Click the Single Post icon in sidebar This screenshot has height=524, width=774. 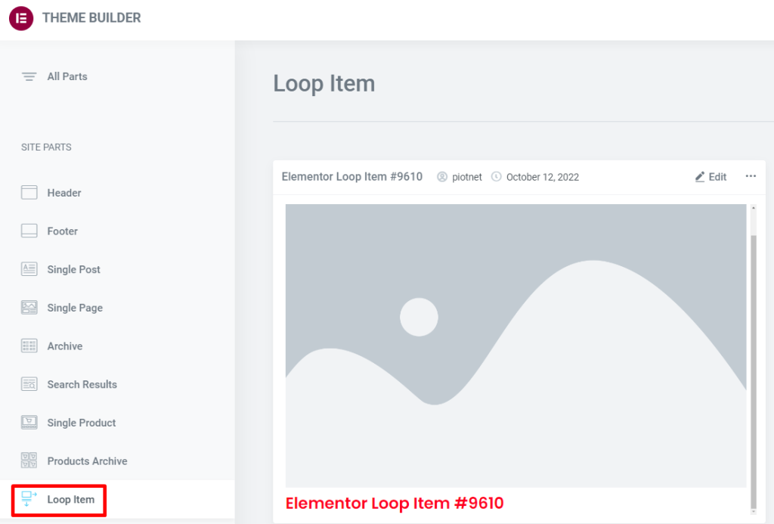point(29,269)
